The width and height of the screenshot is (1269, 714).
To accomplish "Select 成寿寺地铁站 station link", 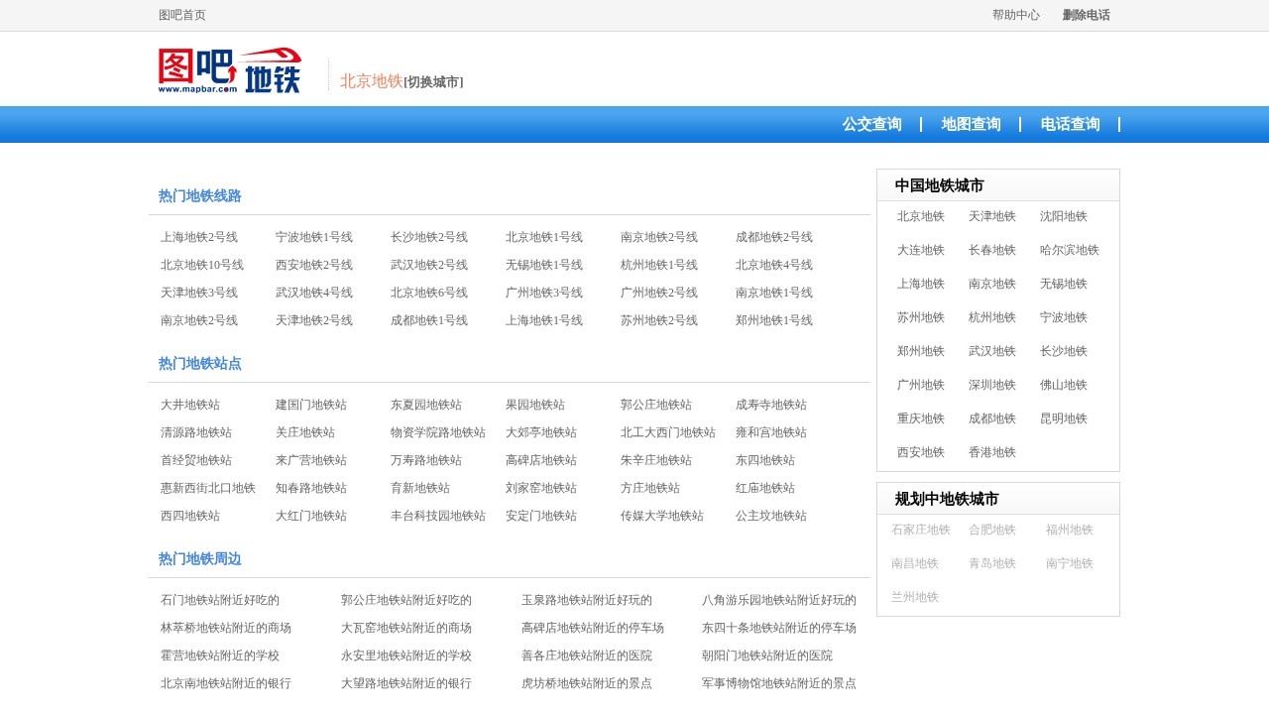I will [x=771, y=405].
